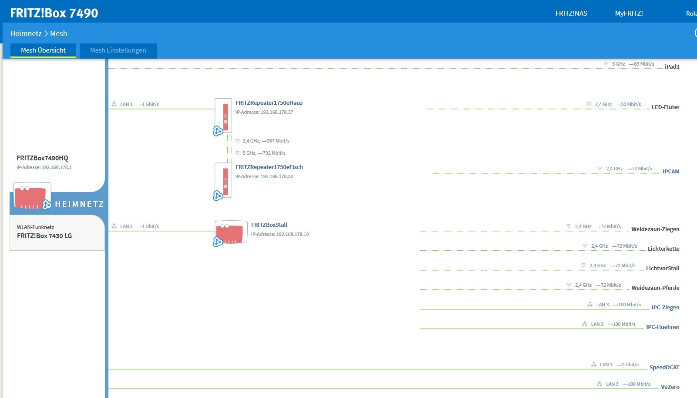Viewport: 697px width, 398px height.
Task: Open the IPC-Huehner device link
Action: point(663,327)
